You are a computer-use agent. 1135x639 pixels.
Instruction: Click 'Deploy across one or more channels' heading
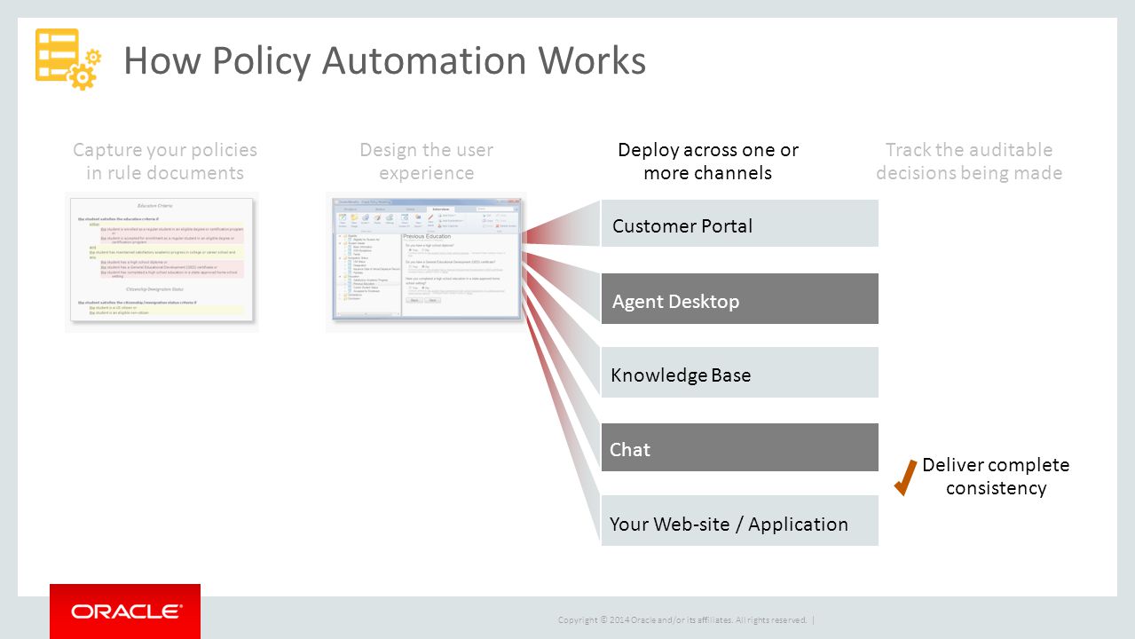[x=708, y=161]
